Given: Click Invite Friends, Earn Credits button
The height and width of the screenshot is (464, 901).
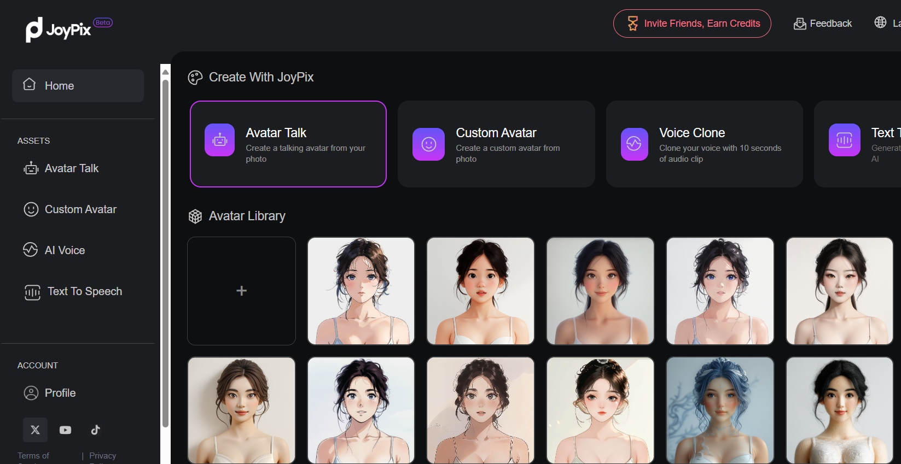Looking at the screenshot, I should (692, 24).
